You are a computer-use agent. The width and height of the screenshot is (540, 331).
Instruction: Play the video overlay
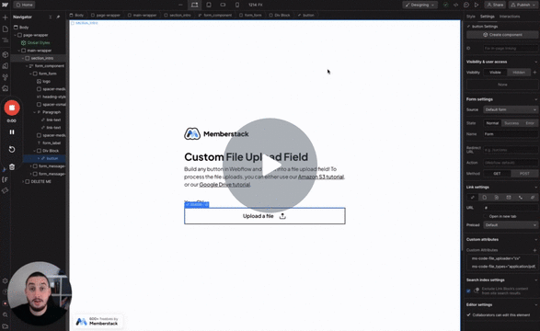coord(270,165)
